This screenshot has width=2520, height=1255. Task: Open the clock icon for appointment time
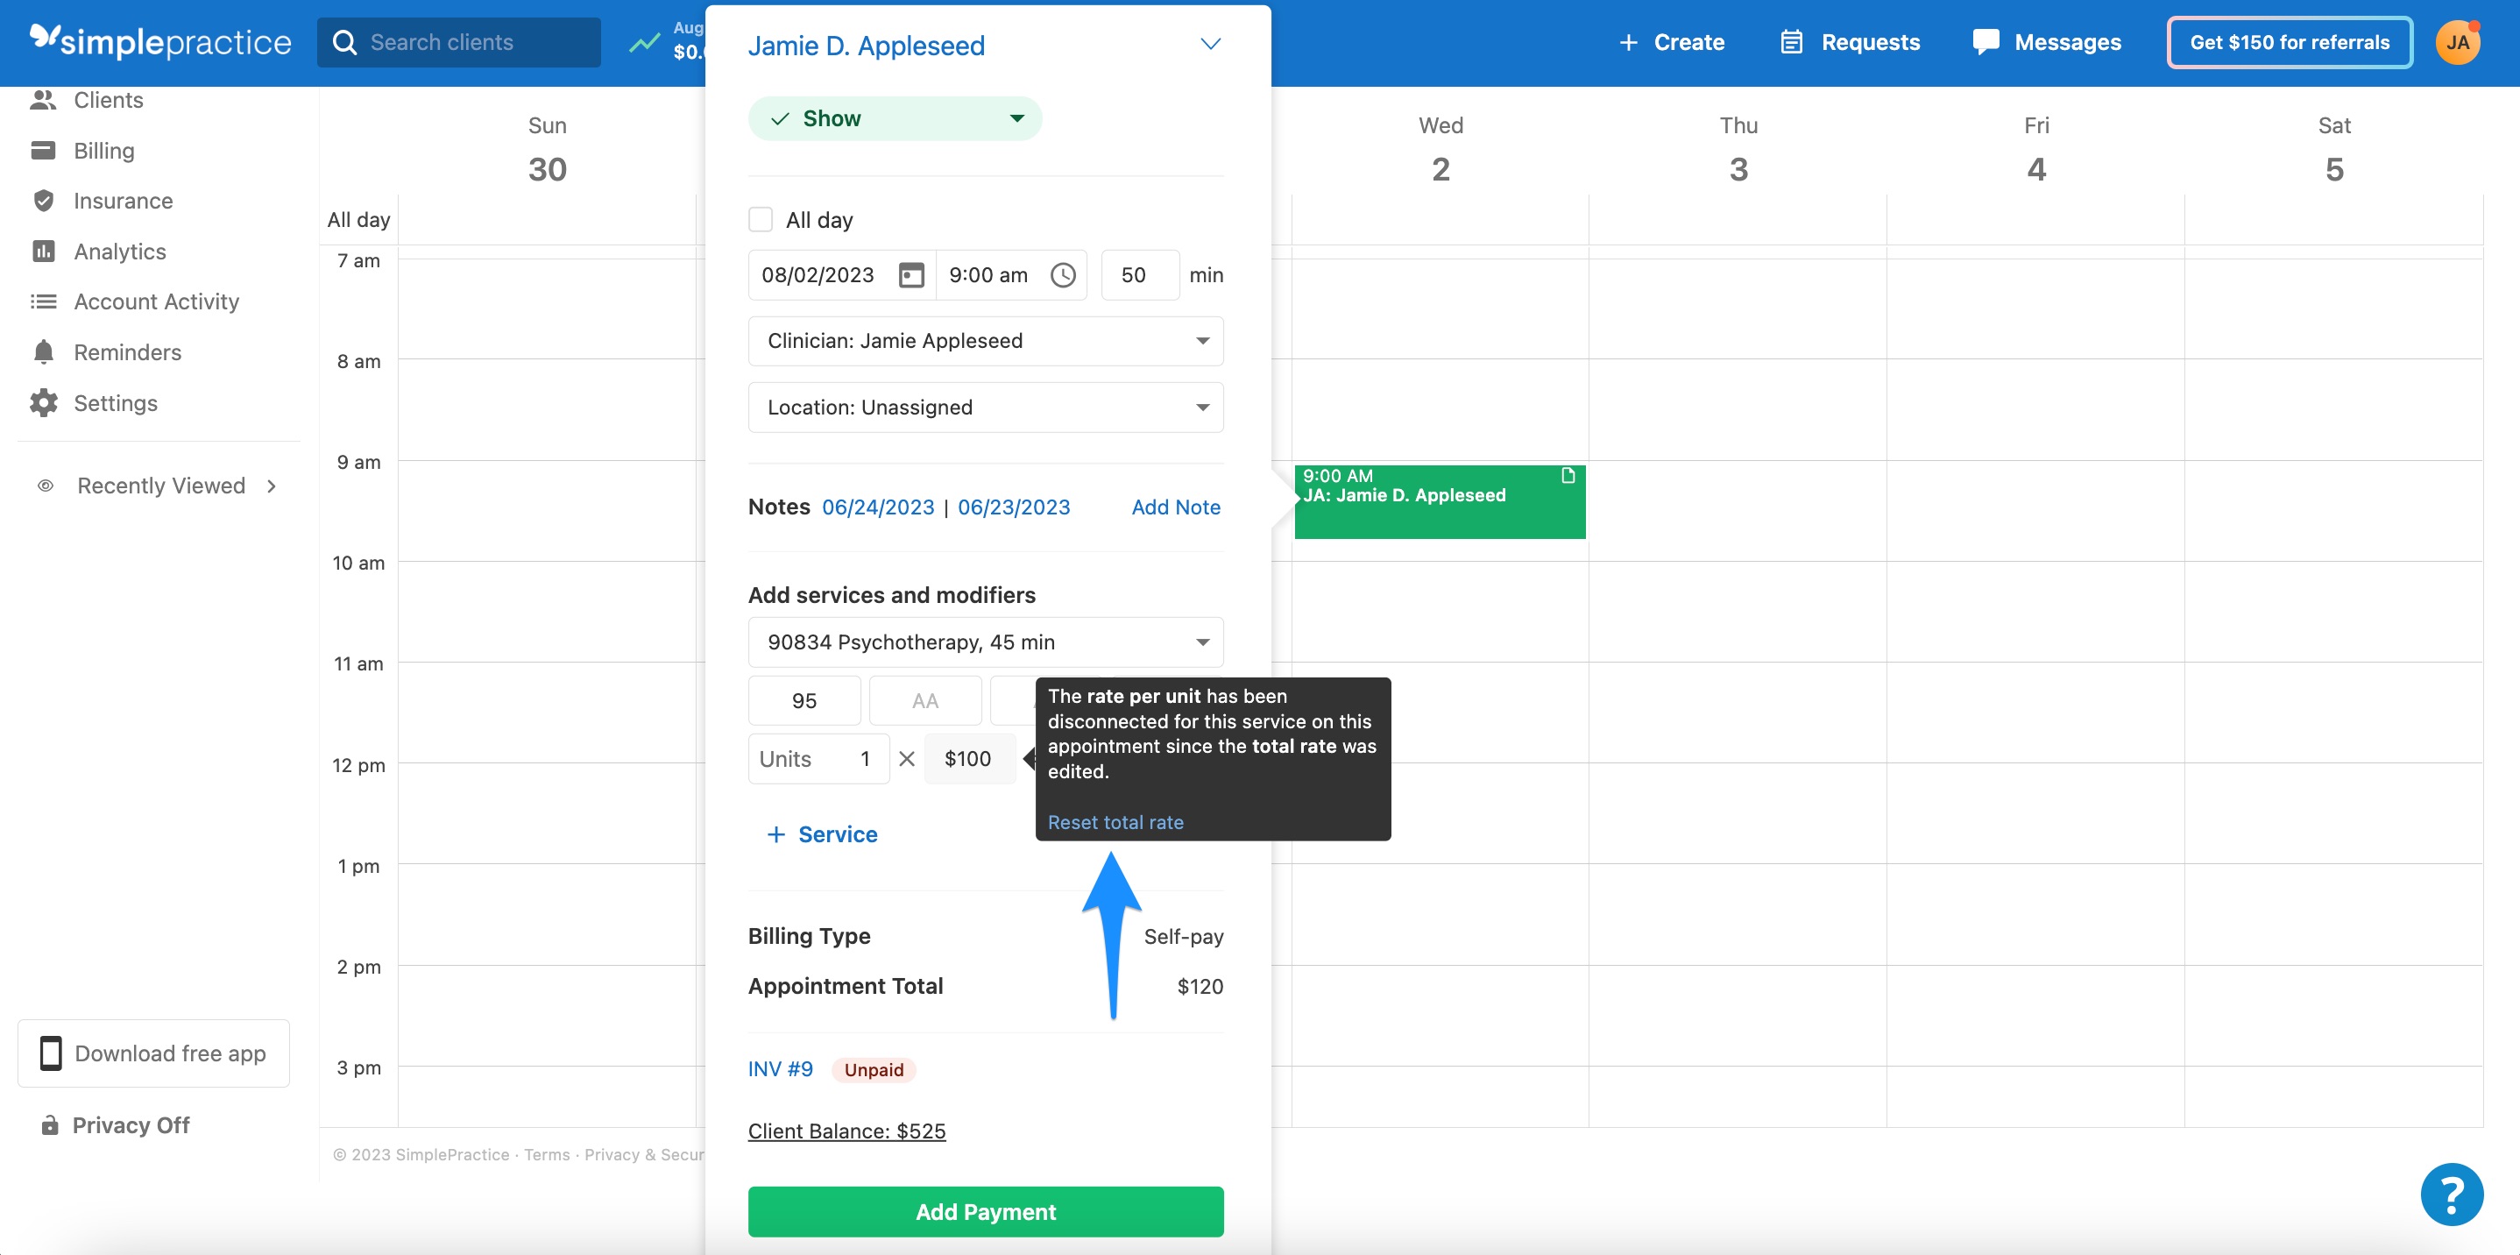point(1062,275)
